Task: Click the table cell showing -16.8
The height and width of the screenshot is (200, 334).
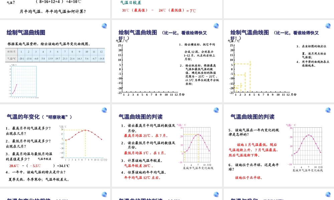Action: click(x=102, y=59)
